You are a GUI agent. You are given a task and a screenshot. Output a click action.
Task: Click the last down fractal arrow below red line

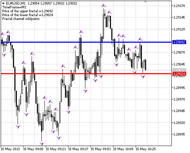click(143, 77)
